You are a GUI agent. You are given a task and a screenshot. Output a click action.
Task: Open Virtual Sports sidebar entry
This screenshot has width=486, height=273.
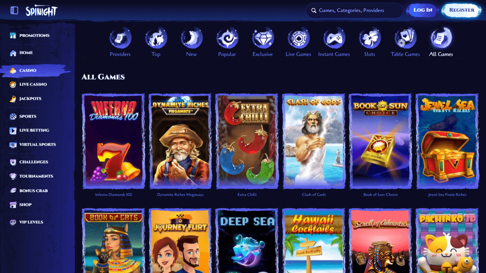coord(37,145)
